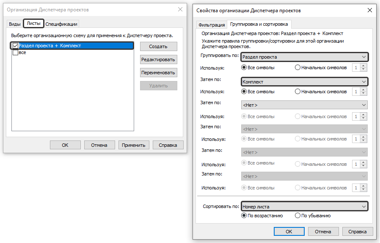Choose the "По убыванию" sort order
Screen dimensions: 380x243
[x=298, y=216]
